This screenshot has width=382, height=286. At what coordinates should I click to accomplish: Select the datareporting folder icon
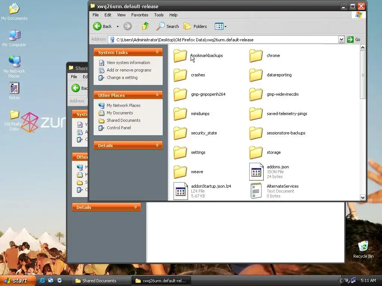click(x=256, y=75)
